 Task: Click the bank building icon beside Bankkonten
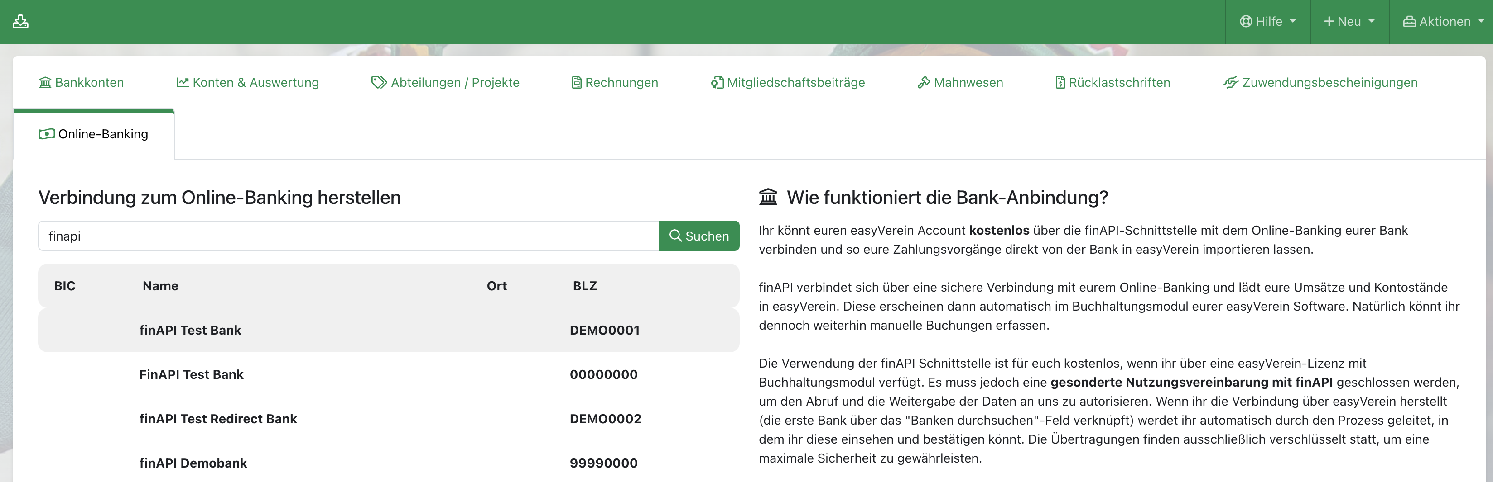[45, 82]
